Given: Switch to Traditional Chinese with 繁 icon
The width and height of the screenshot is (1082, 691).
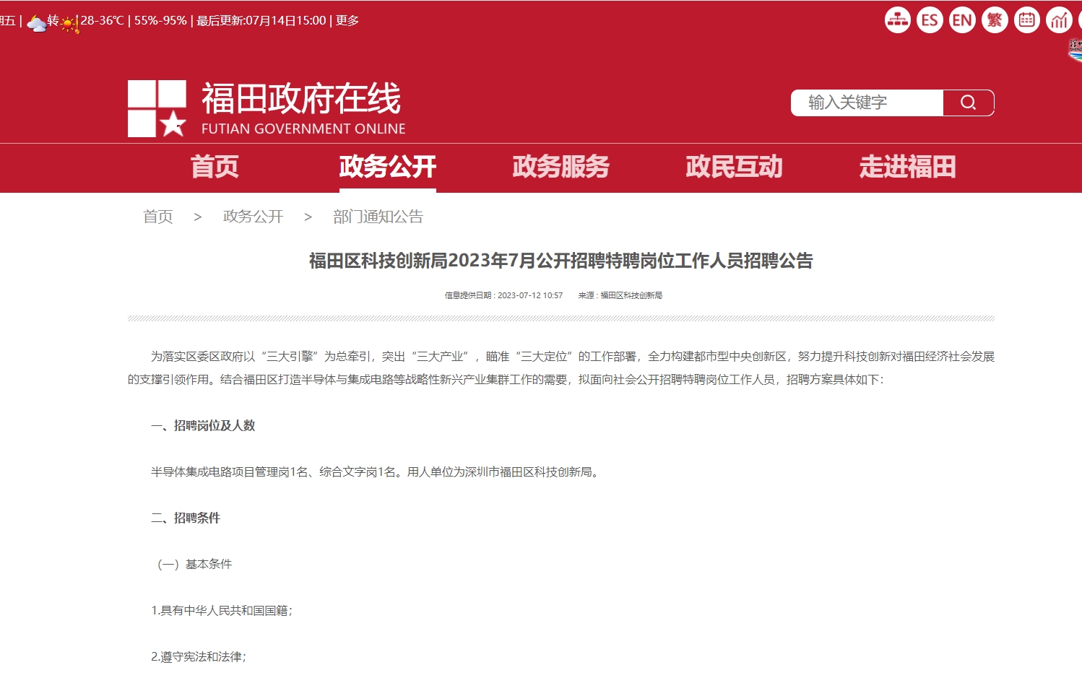Looking at the screenshot, I should (995, 20).
